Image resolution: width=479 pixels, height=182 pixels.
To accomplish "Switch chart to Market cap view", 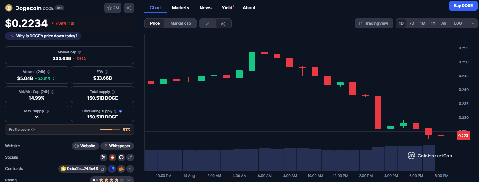I will point(181,23).
